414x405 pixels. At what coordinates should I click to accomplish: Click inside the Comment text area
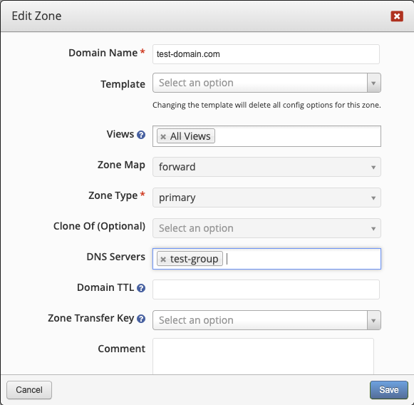(x=263, y=356)
